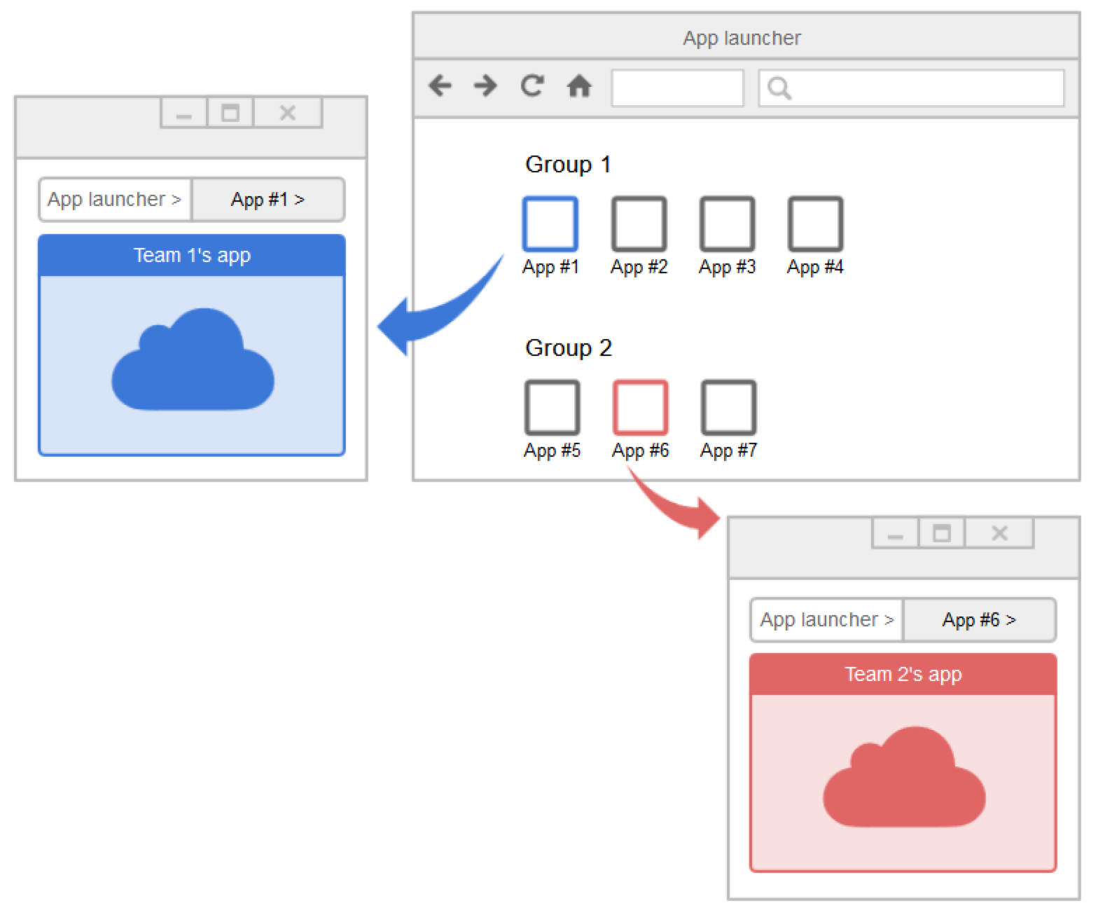Open App #7 in Group 2
1105x915 pixels.
[x=728, y=408]
